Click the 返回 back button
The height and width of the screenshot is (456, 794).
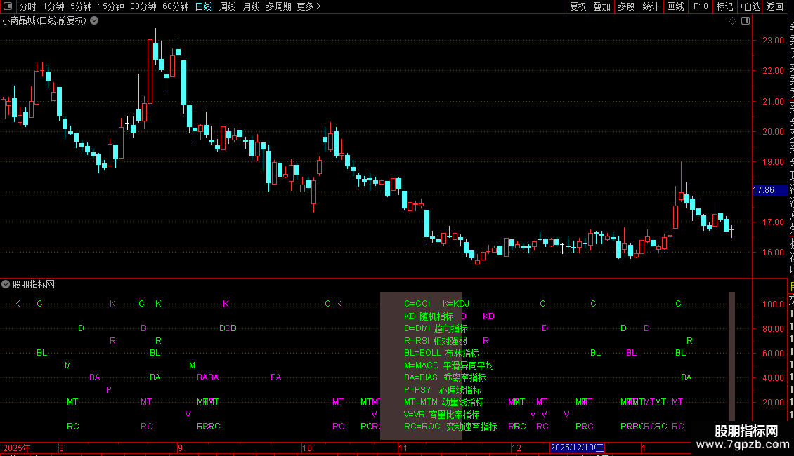775,6
